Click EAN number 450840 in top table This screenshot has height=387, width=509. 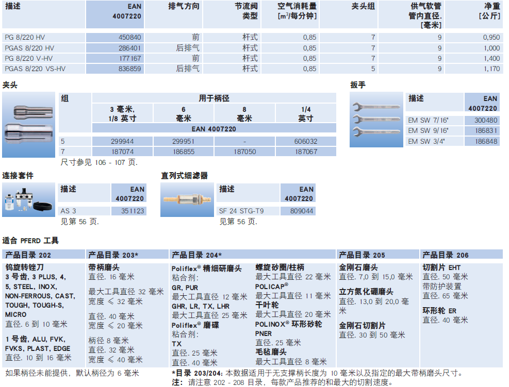pos(130,38)
